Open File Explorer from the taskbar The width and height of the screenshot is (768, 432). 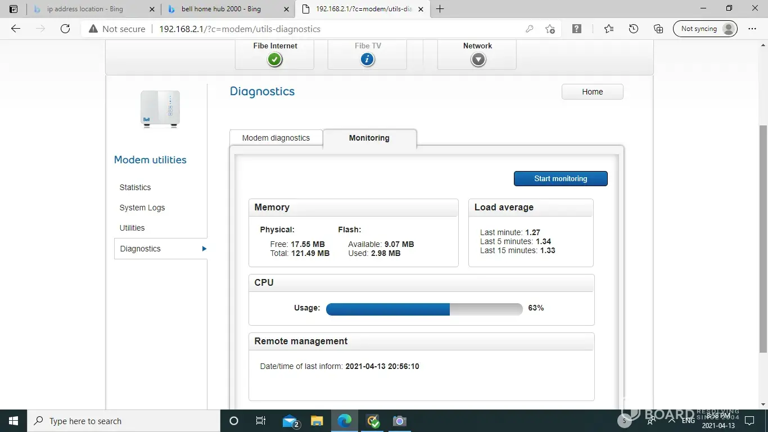click(x=317, y=421)
